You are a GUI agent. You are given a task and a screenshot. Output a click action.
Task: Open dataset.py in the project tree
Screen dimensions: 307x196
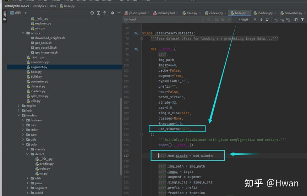38,86
